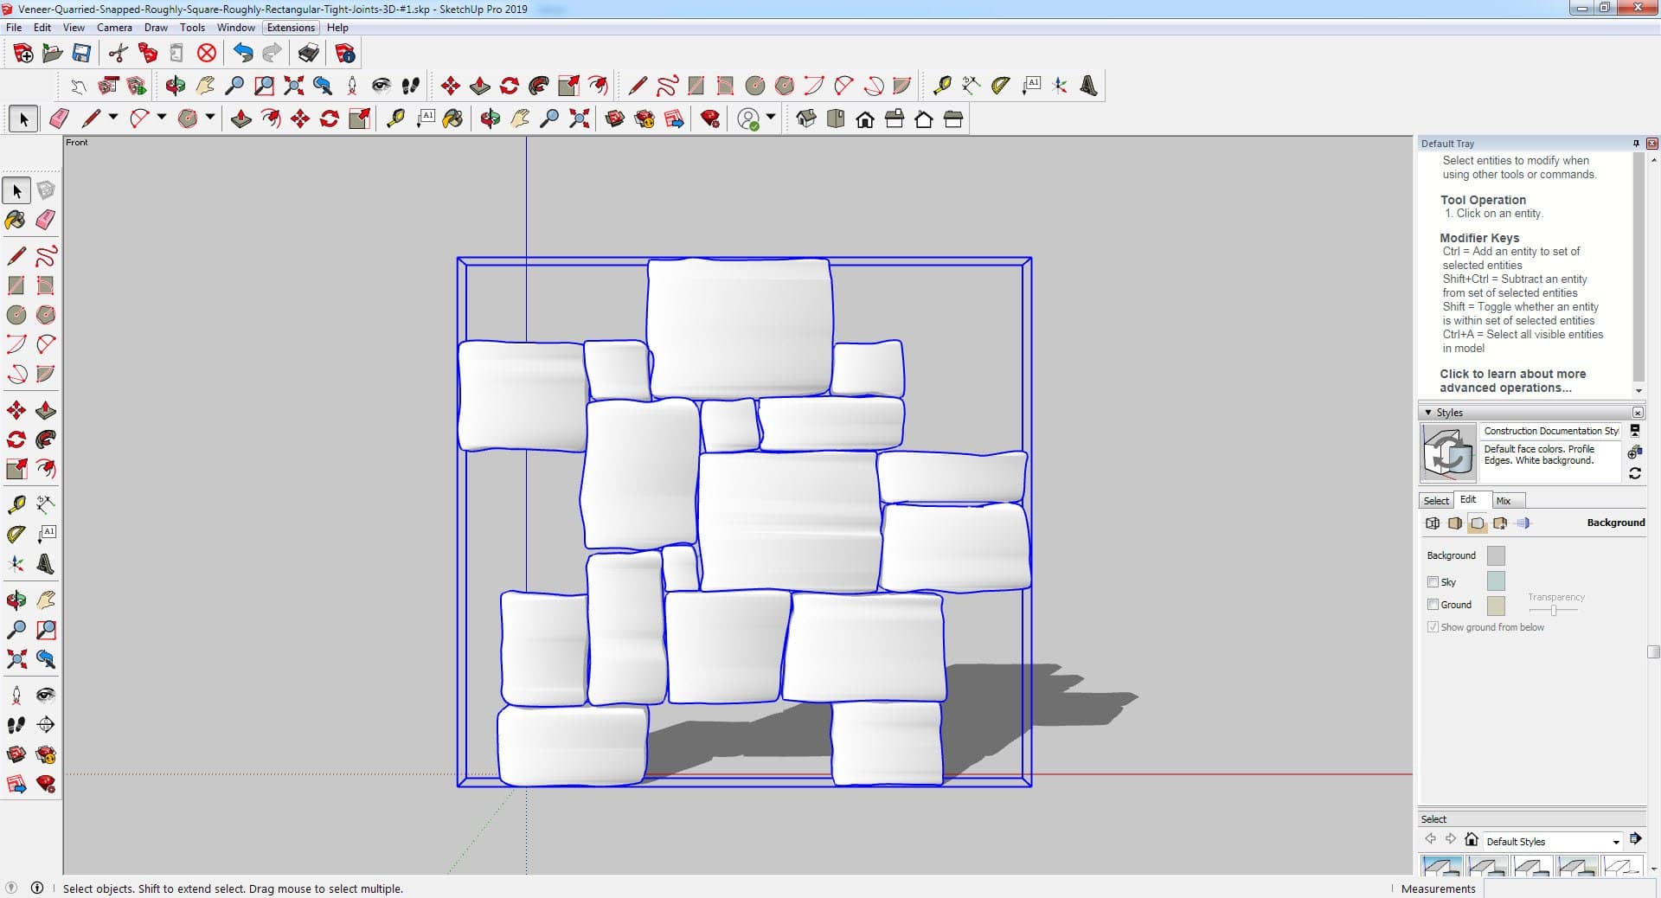Collapse the Styles panel section
The height and width of the screenshot is (898, 1661).
tap(1428, 413)
